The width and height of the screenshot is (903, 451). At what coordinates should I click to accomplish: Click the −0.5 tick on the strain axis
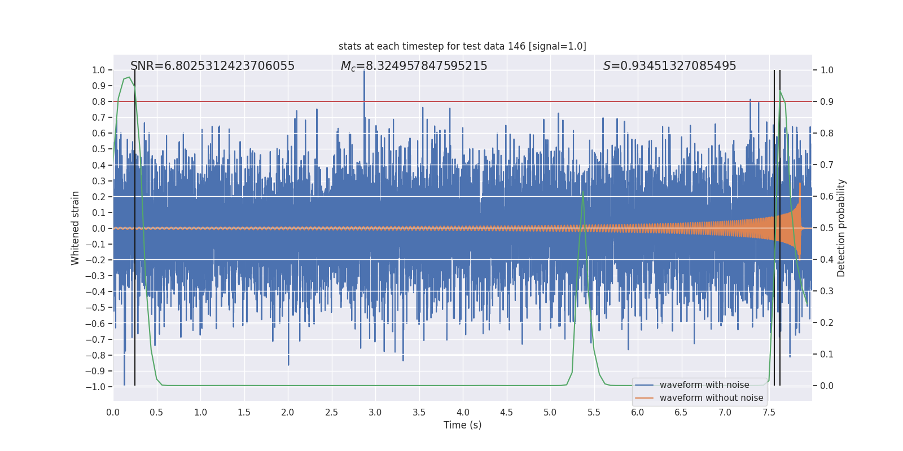click(95, 308)
